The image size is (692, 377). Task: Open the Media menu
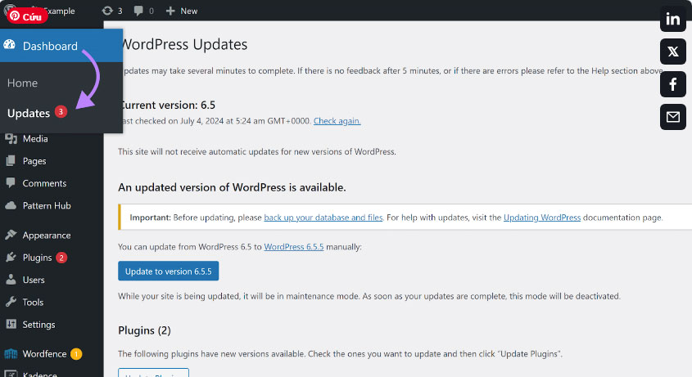coord(35,138)
